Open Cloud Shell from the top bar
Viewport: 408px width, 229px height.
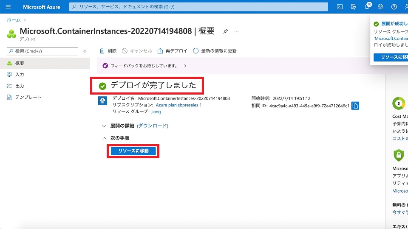click(x=340, y=7)
